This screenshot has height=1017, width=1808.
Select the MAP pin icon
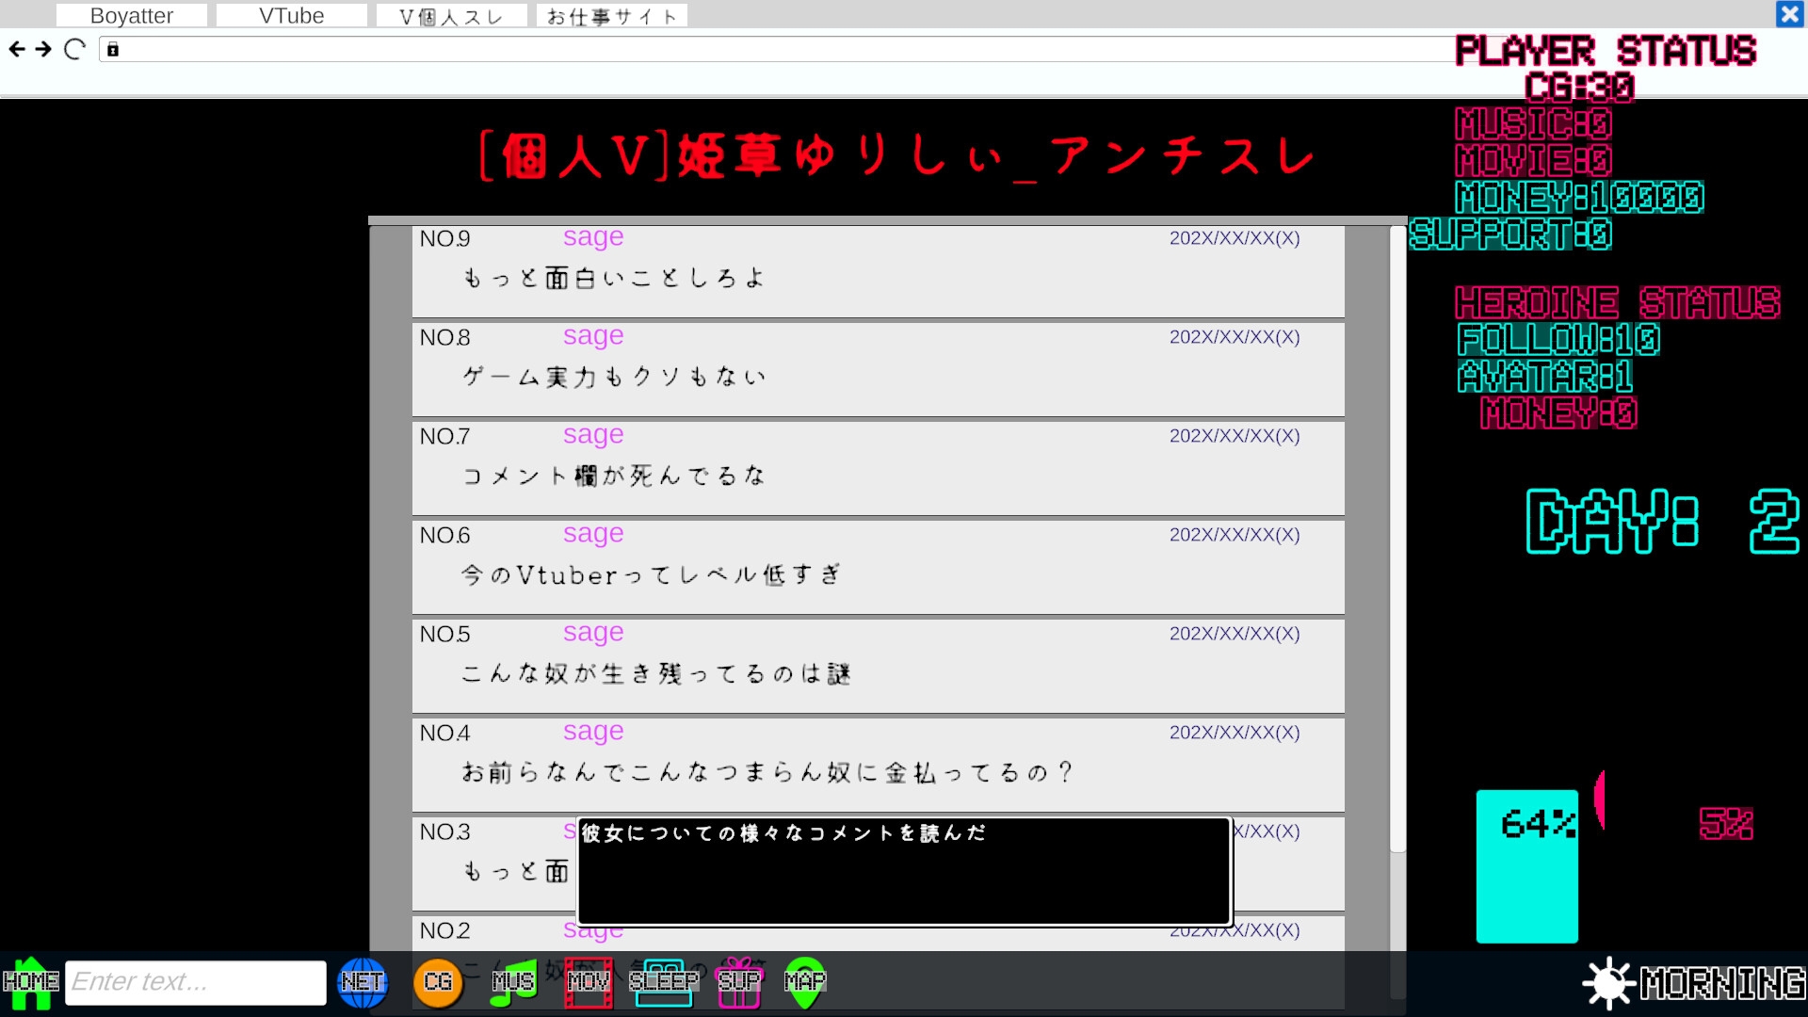click(x=805, y=982)
